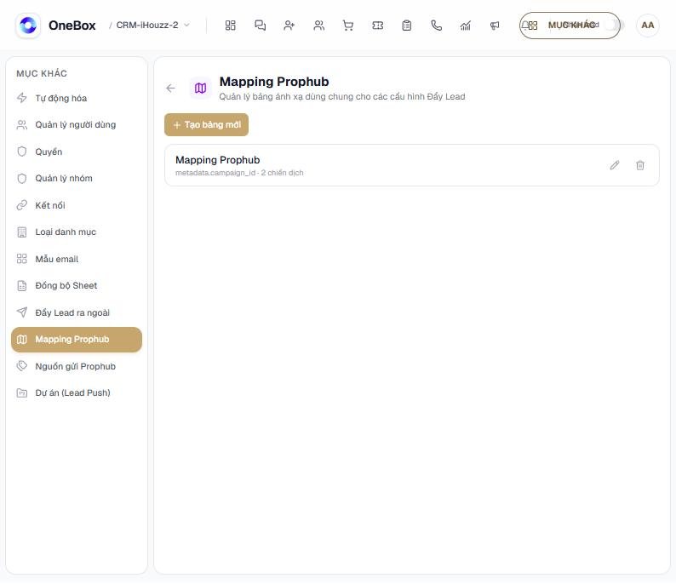The width and height of the screenshot is (676, 584).
Task: Open Dự án (Lead Push) in sidebar
Action: click(x=77, y=393)
